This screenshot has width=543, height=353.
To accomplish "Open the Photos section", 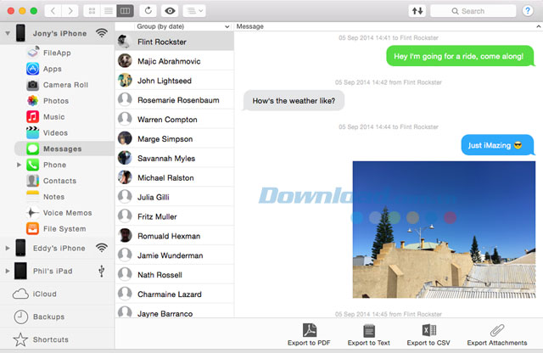I will tap(55, 101).
